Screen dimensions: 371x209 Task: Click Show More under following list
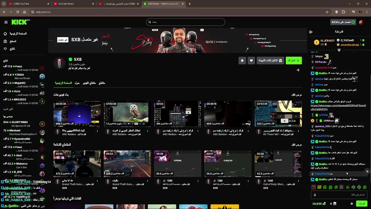coord(8,109)
